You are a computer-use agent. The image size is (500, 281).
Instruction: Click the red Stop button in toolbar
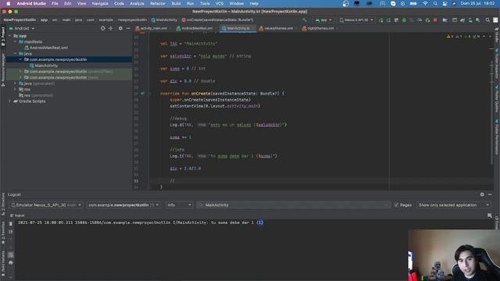tap(435, 20)
